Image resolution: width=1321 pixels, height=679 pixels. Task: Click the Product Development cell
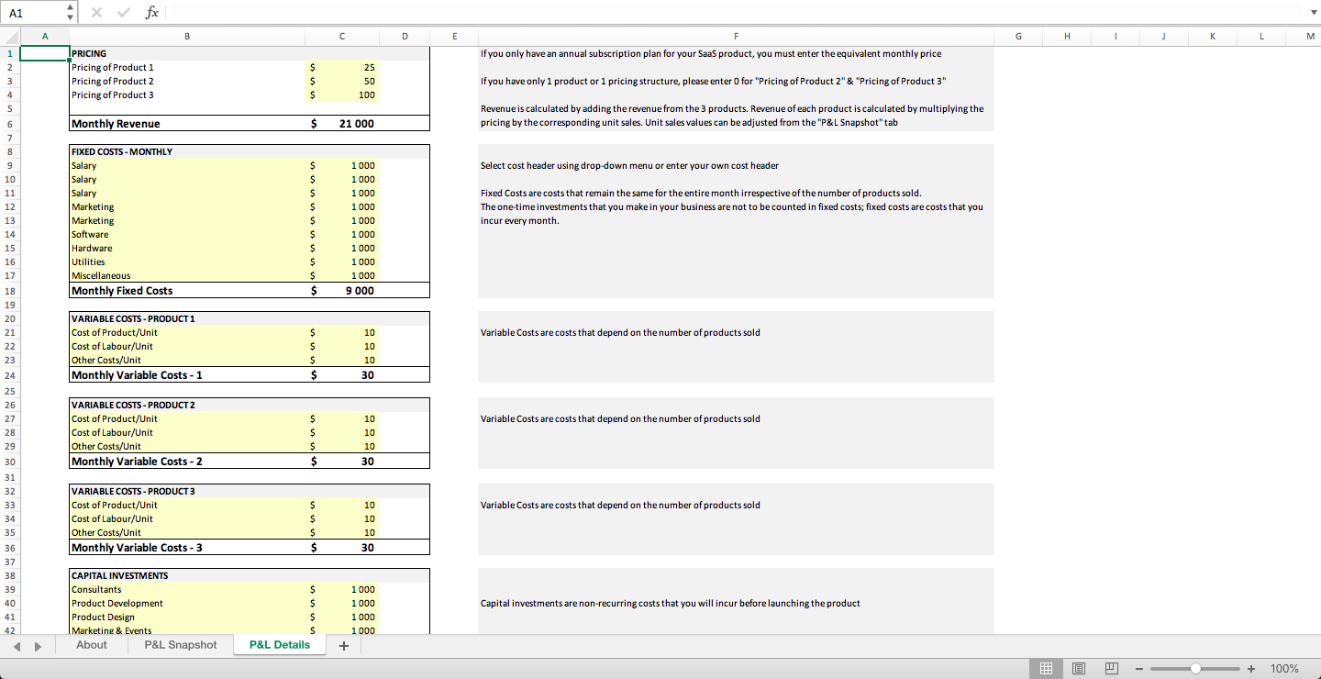[x=186, y=603]
